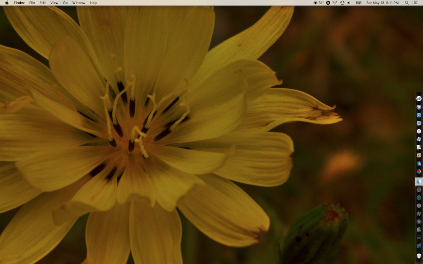Open the bookshelf books icon in dock
This screenshot has height=264, width=423.
(x=419, y=163)
